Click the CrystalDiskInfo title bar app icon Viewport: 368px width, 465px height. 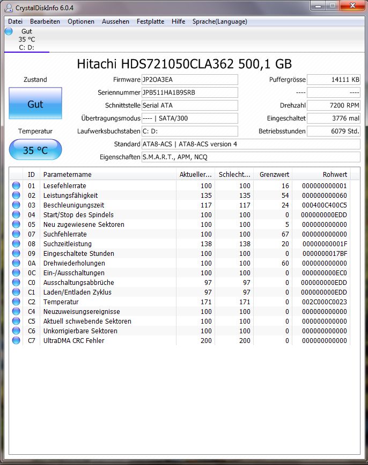tap(9, 8)
